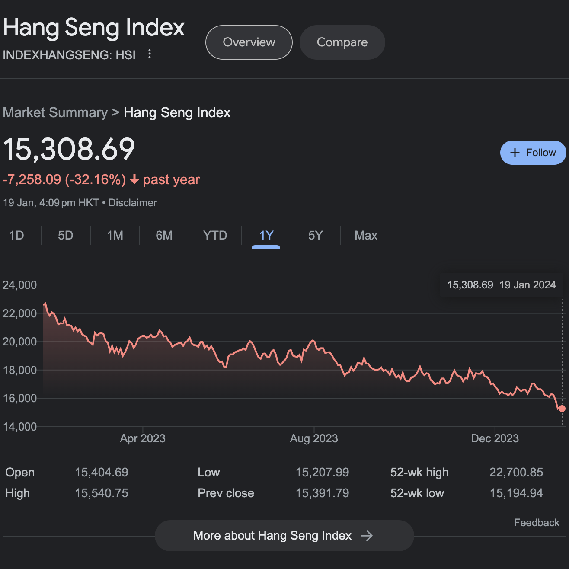
Task: Click the 22,000 y-axis label
Action: 20,313
